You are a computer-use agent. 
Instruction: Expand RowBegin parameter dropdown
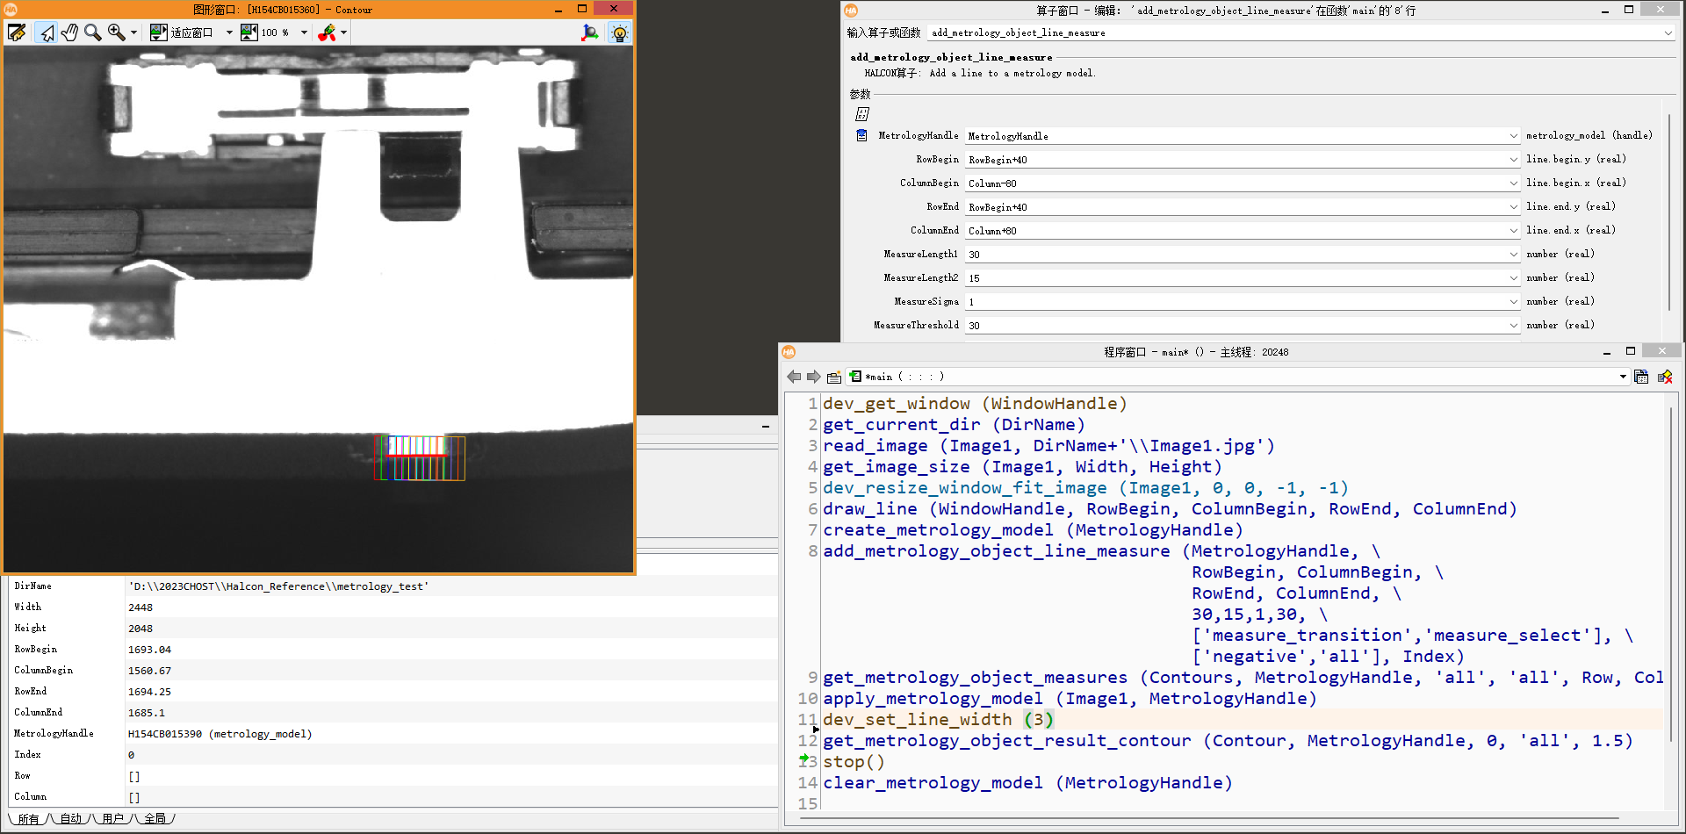pyautogui.click(x=1513, y=160)
